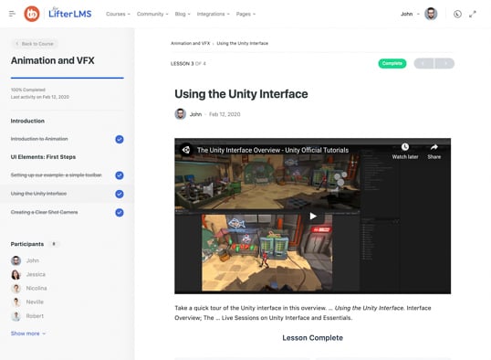Click the LESSON 3 OF 4 label
This screenshot has width=491, height=360.
[188, 63]
